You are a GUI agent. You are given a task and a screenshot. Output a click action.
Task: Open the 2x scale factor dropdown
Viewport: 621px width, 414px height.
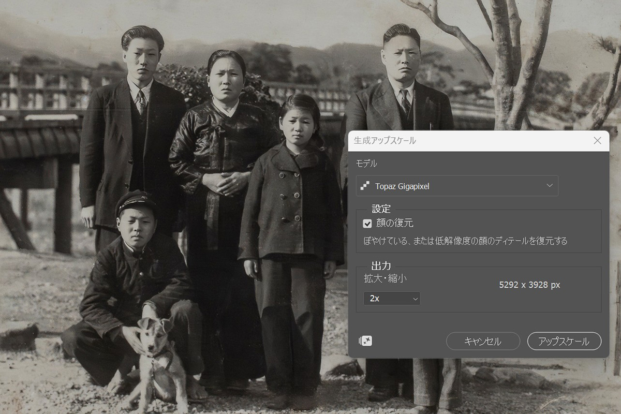pos(391,299)
